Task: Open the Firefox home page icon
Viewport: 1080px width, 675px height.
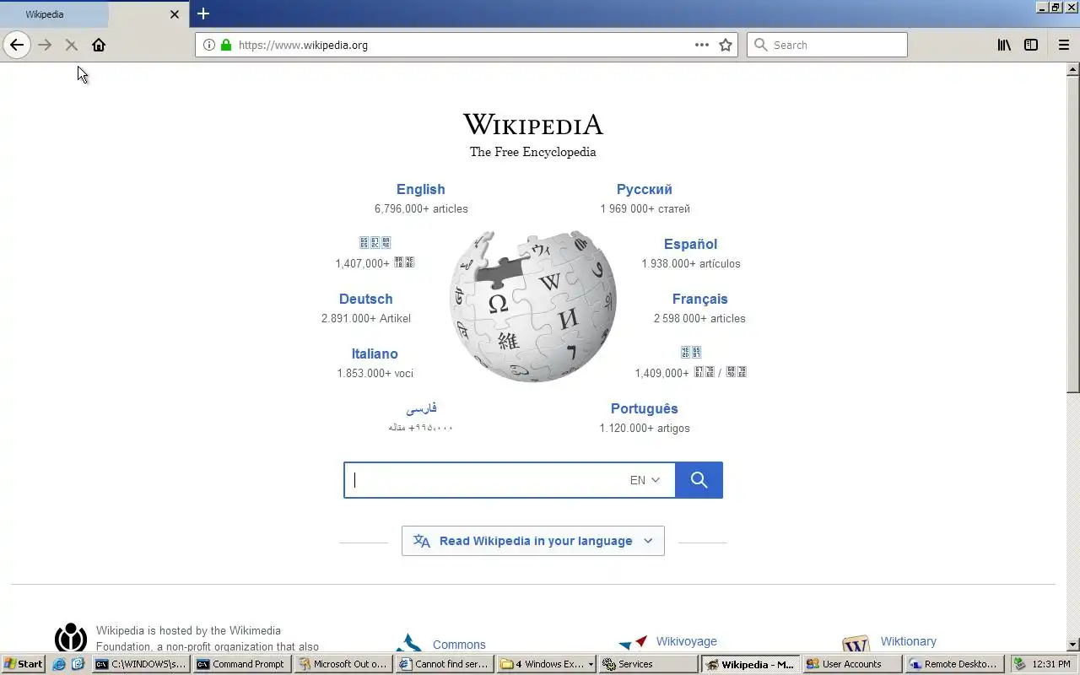Action: pyautogui.click(x=99, y=45)
